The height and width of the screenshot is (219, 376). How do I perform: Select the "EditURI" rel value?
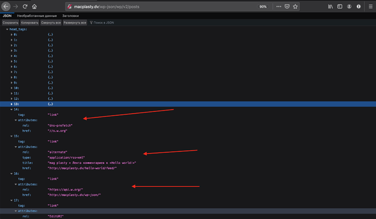pyautogui.click(x=56, y=216)
